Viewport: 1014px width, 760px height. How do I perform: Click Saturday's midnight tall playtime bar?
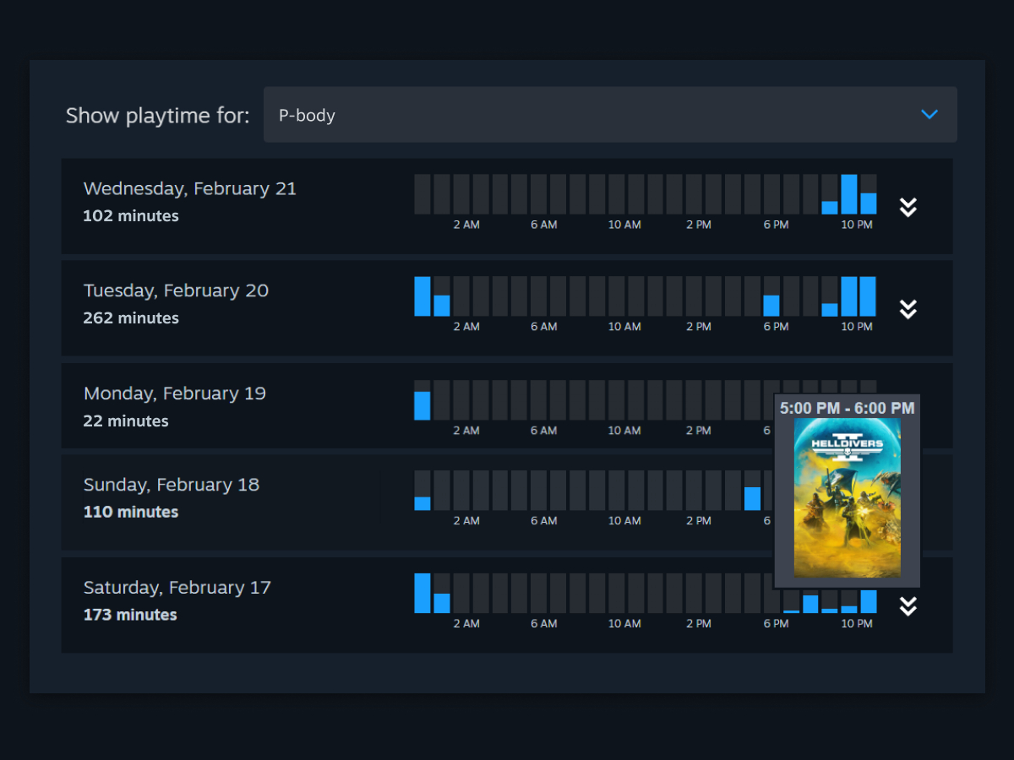tap(422, 594)
